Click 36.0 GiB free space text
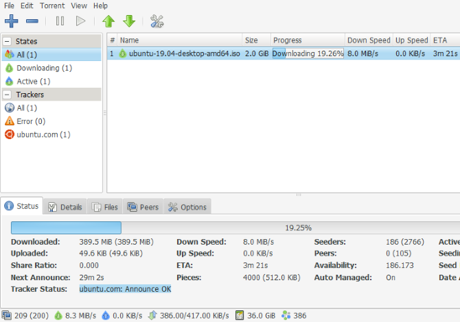The height and width of the screenshot is (322, 460). [262, 316]
